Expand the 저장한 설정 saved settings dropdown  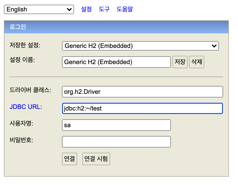(x=140, y=46)
